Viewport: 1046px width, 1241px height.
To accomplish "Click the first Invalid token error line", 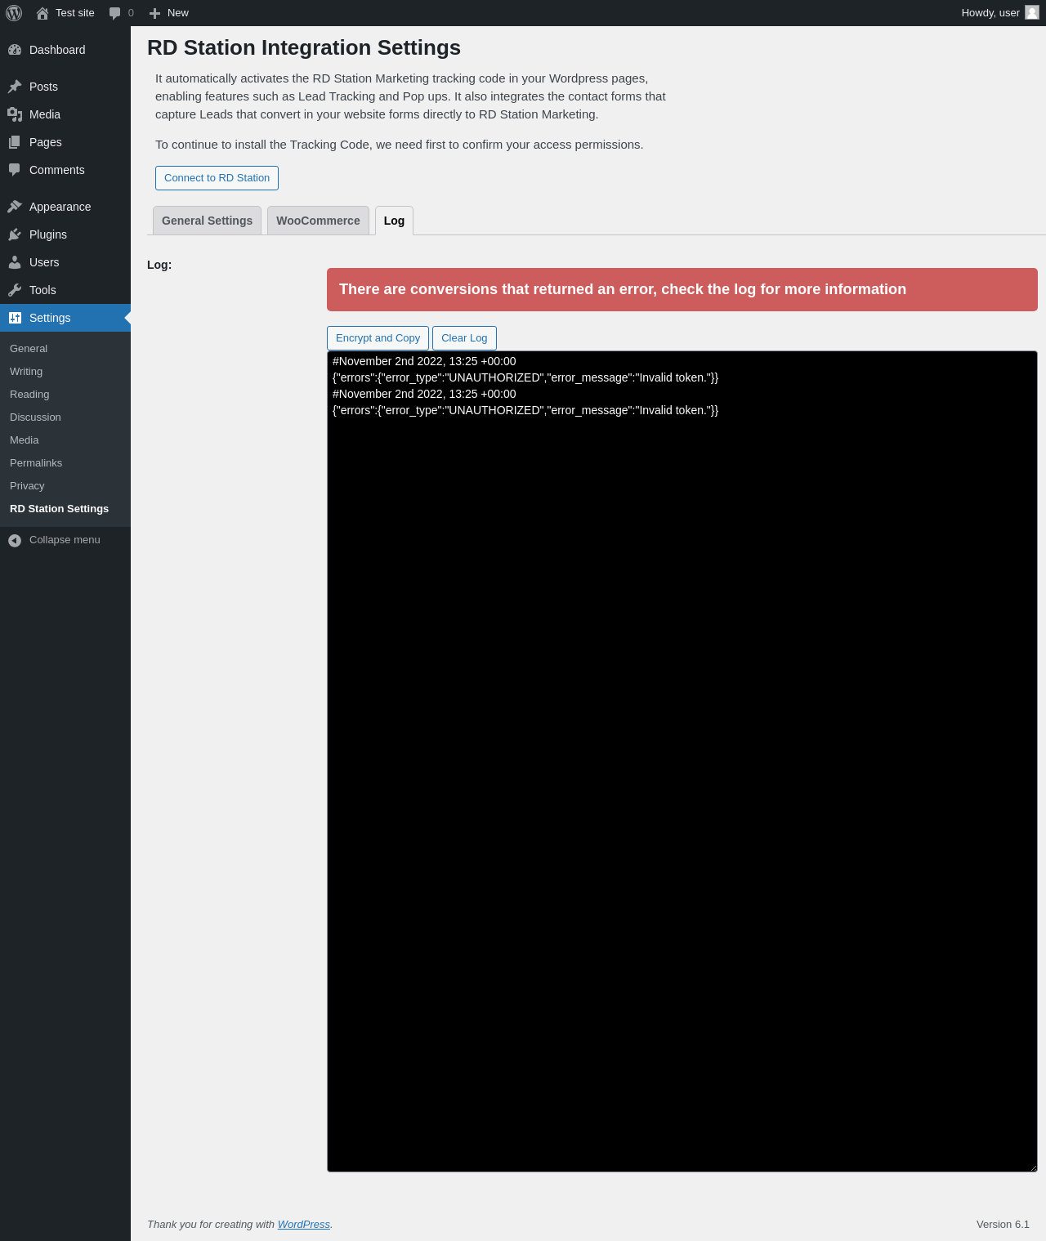I will click(x=525, y=377).
